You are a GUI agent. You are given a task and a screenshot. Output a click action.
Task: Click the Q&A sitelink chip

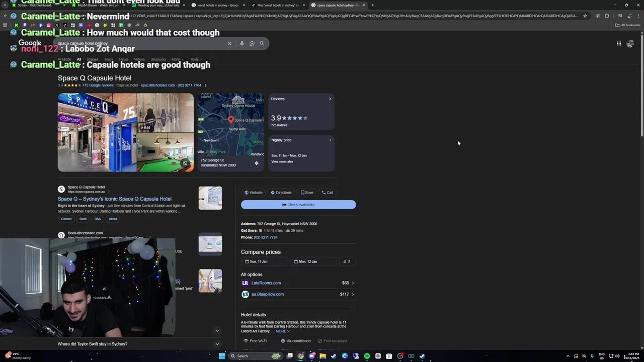[98, 219]
